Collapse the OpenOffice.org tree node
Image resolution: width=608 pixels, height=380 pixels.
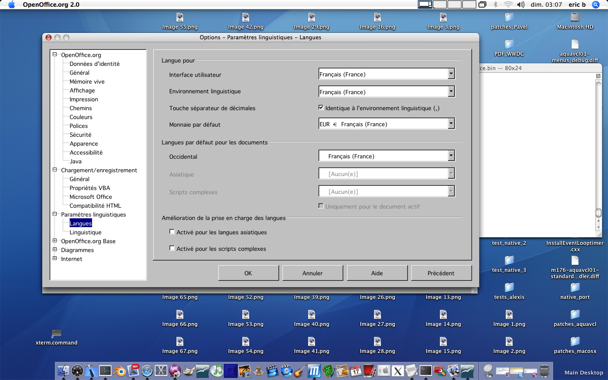coord(54,54)
